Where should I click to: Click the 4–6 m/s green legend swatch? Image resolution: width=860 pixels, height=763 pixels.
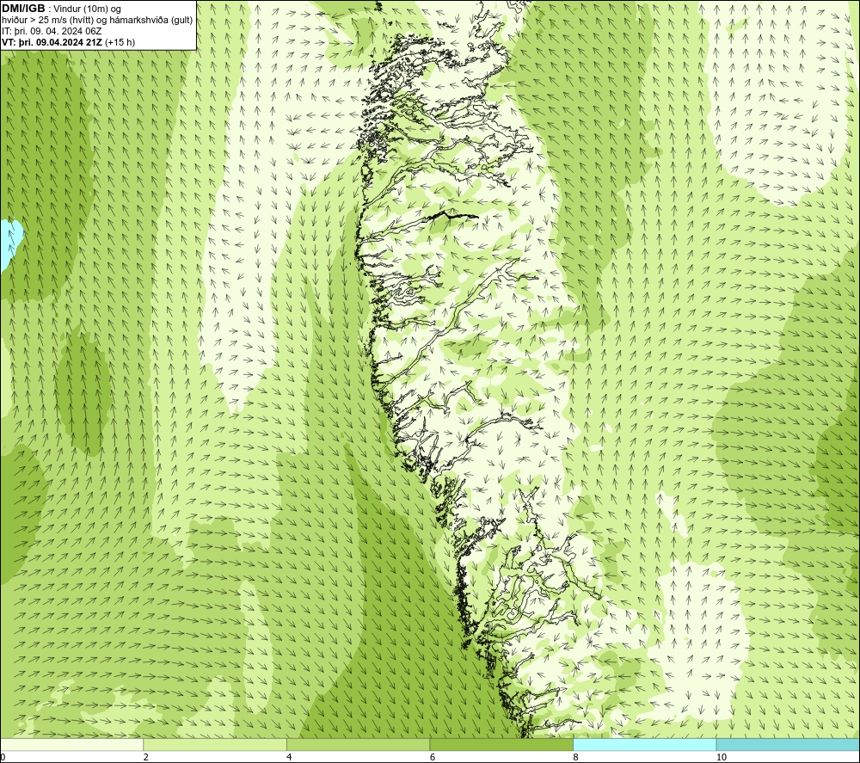[x=358, y=744]
